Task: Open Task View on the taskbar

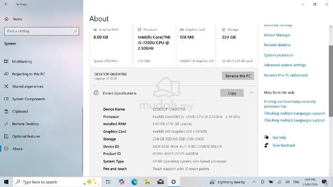Action: [x=108, y=182]
